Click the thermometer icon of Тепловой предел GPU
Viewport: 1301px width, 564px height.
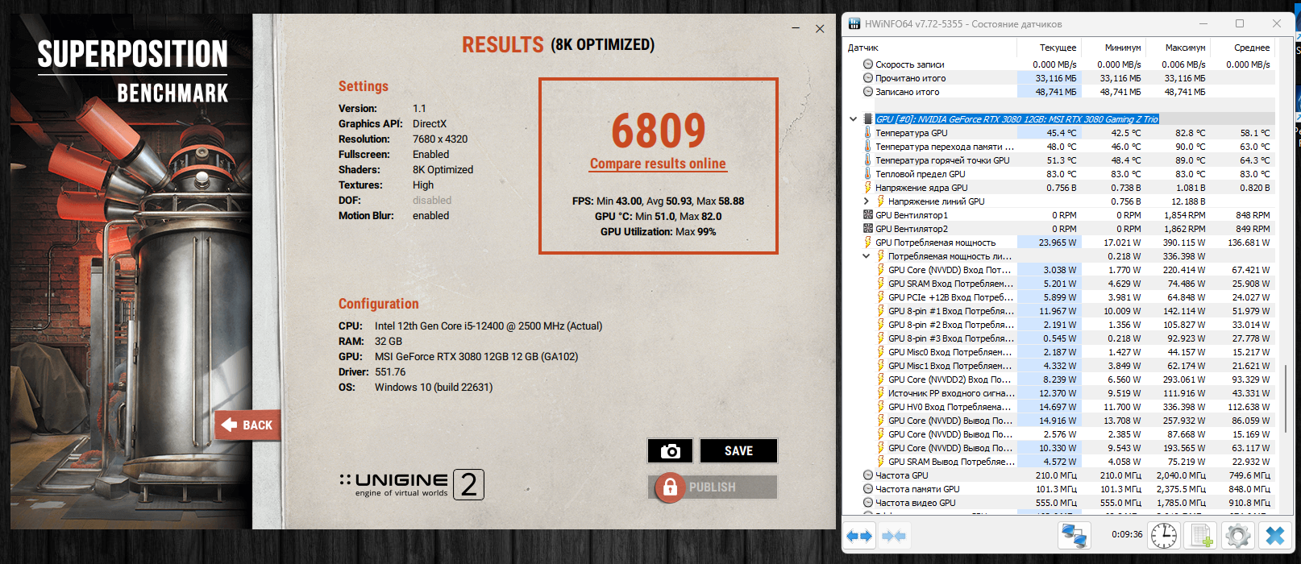[868, 174]
